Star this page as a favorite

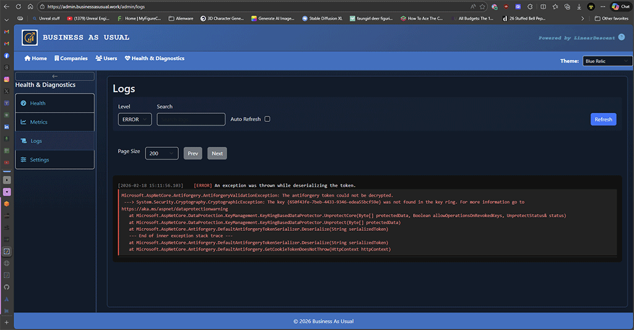[x=484, y=6]
